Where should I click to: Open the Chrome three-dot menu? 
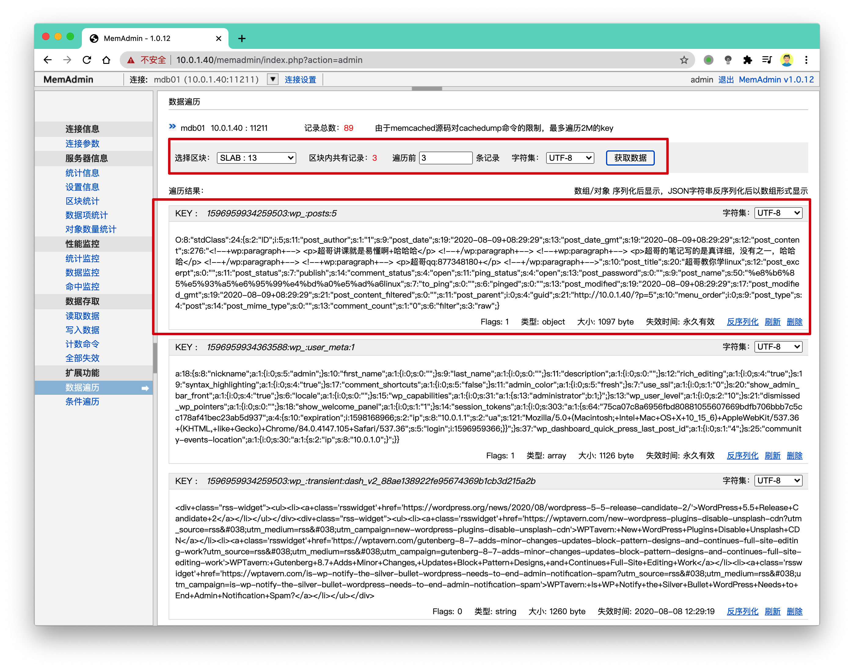point(806,60)
